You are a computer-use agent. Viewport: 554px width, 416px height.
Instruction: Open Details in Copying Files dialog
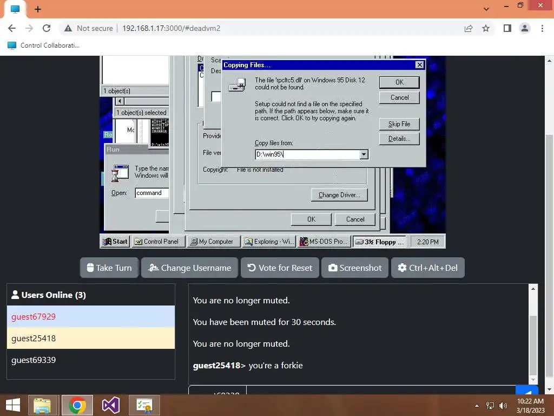[x=399, y=139]
